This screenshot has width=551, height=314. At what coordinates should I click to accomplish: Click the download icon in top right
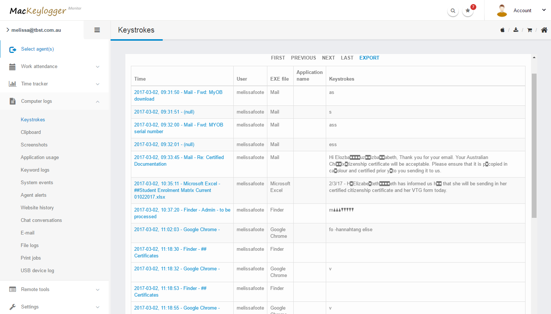click(x=516, y=30)
